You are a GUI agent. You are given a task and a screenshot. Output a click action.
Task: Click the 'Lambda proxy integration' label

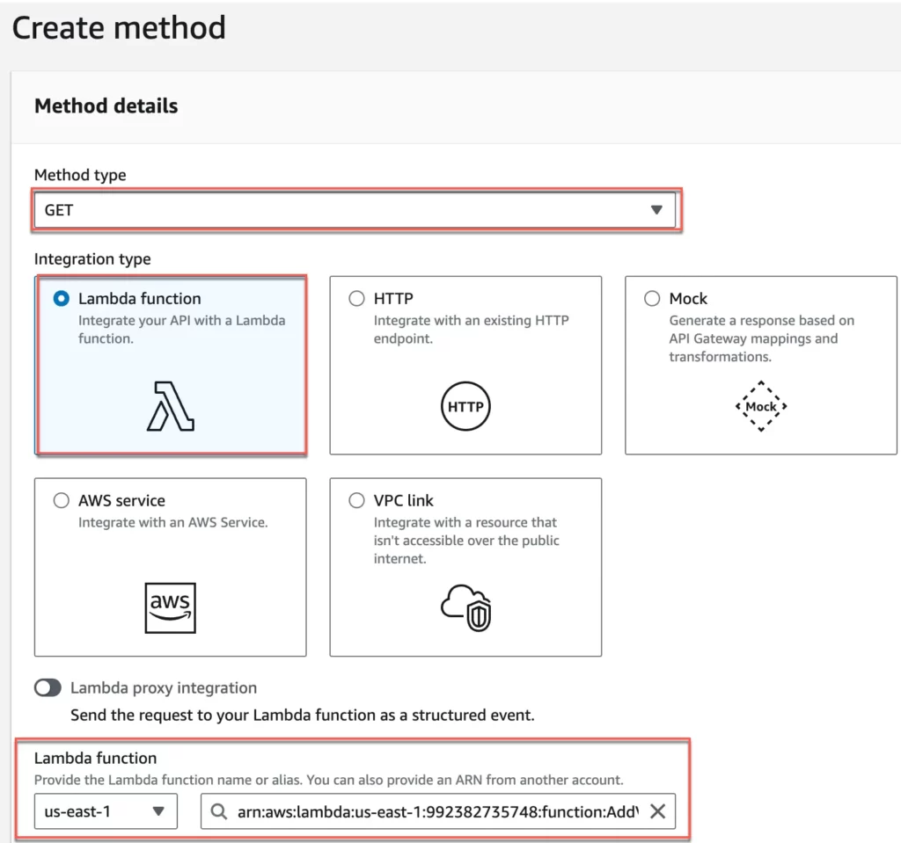coord(164,687)
